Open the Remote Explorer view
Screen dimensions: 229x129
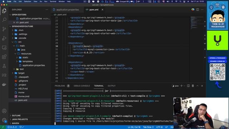coord(4,48)
